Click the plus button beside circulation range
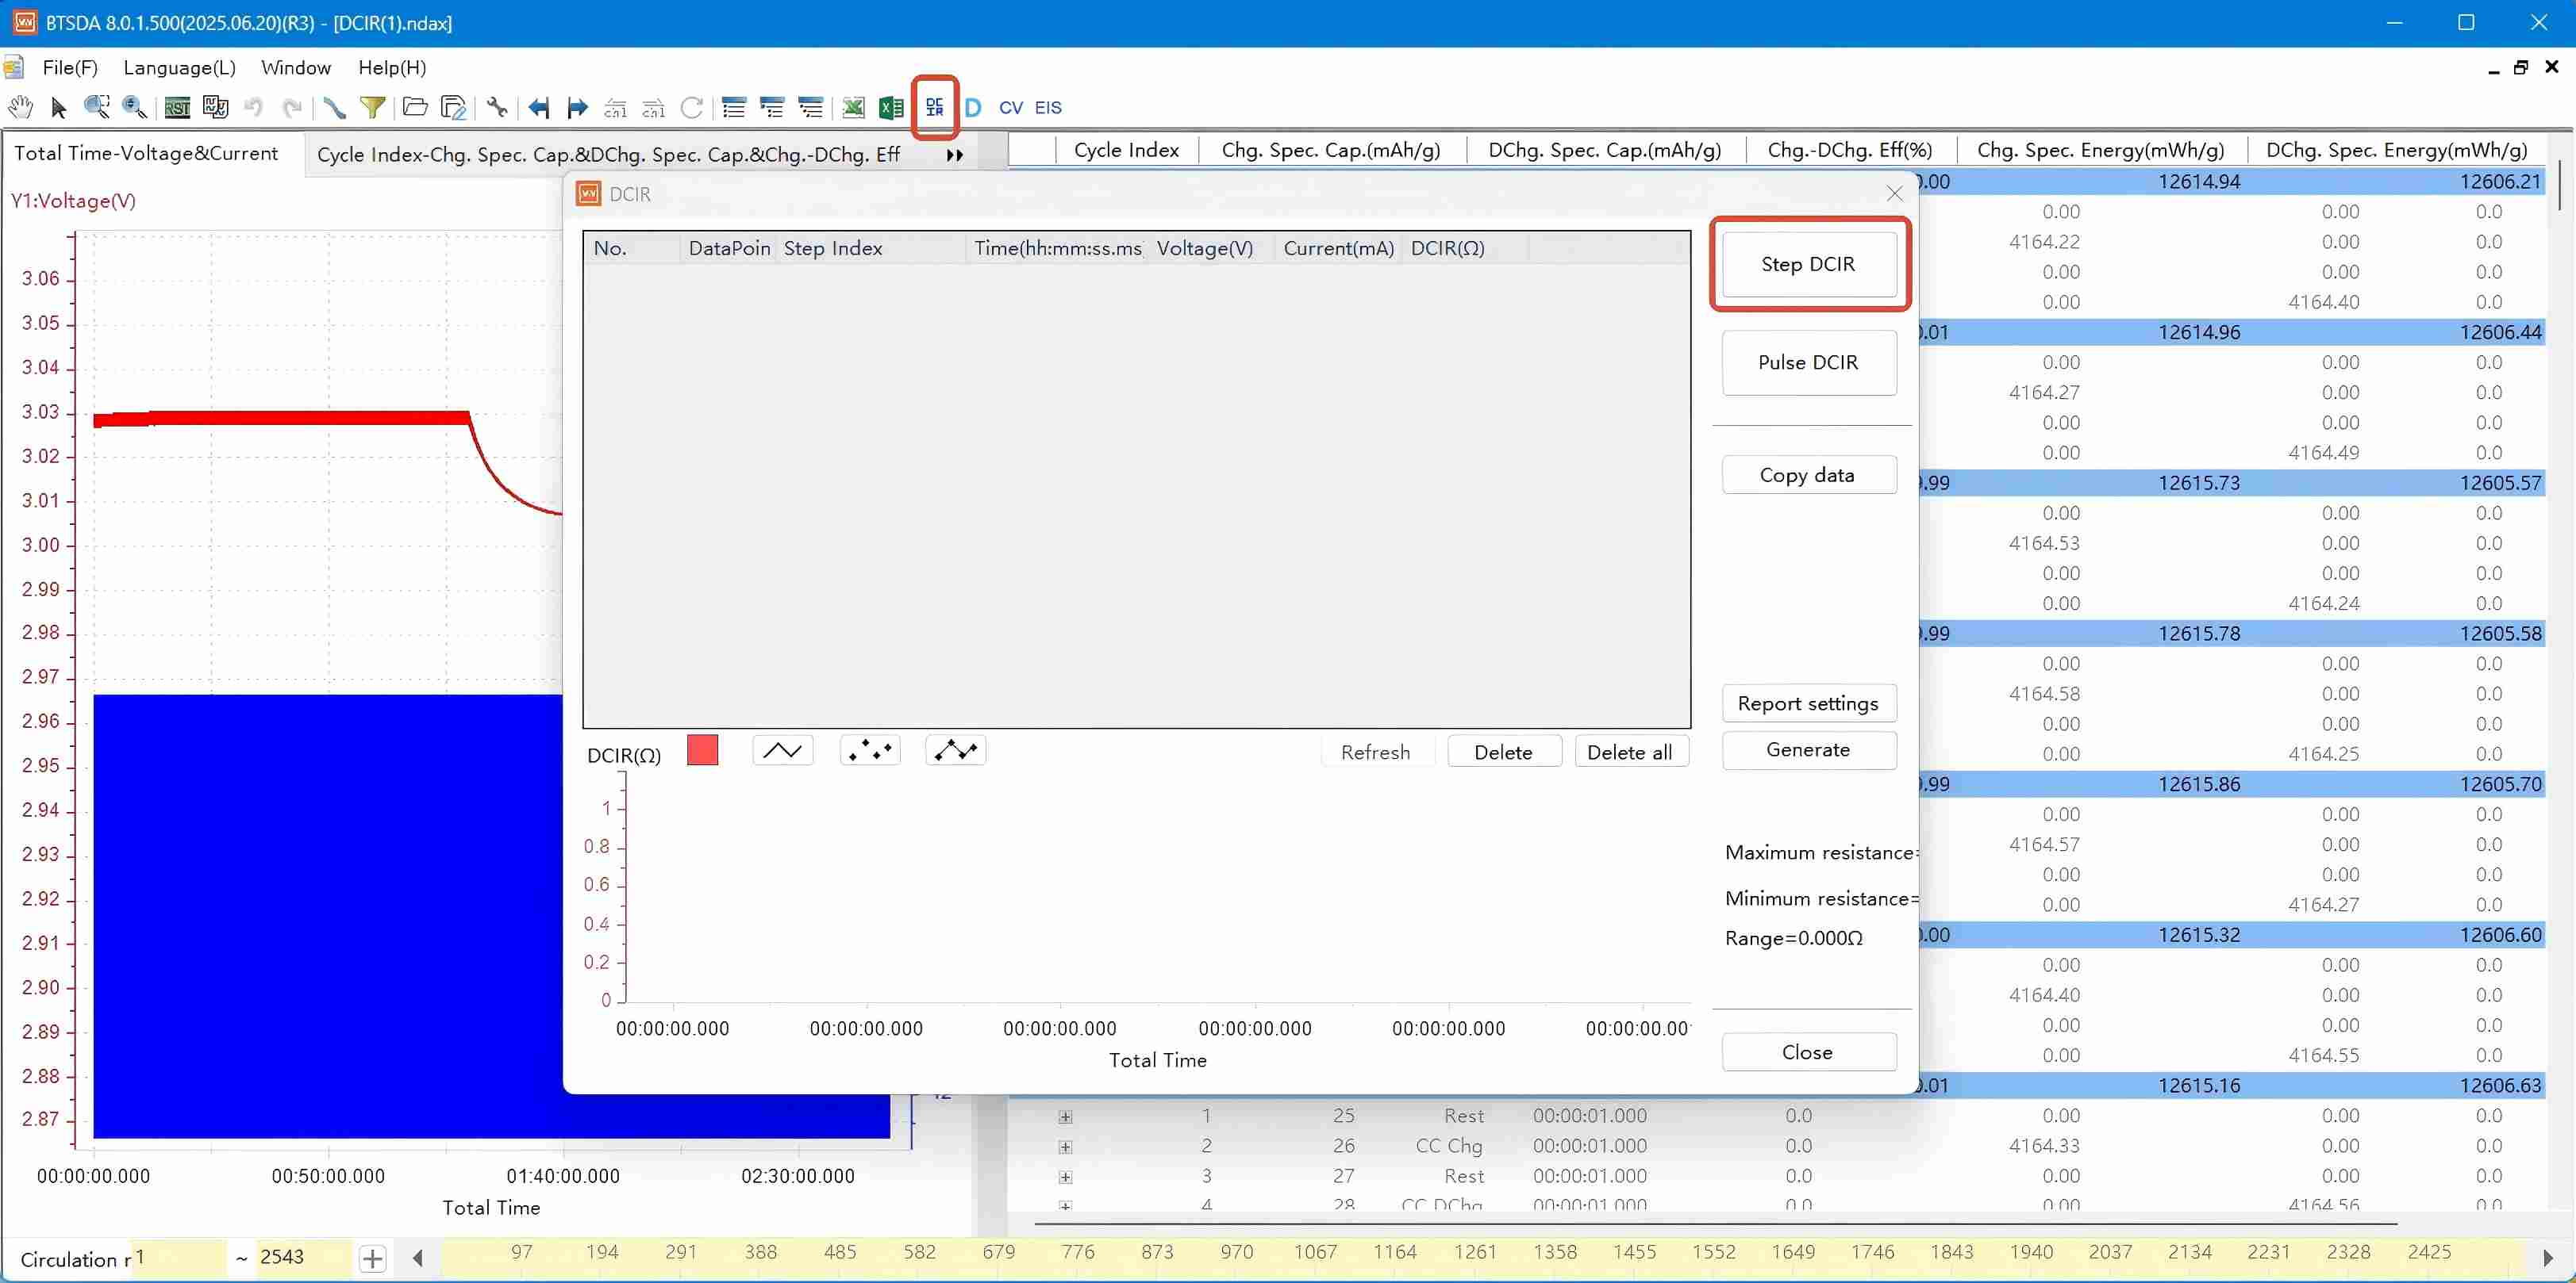The width and height of the screenshot is (2576, 1283). tap(372, 1258)
